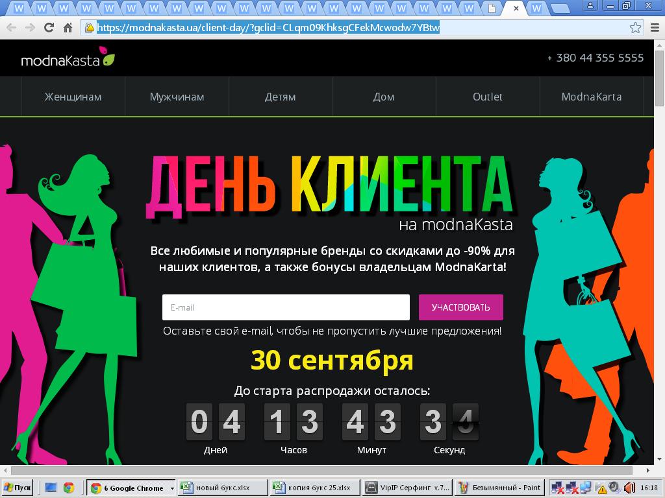Click the 30 сентября date text
The image size is (665, 498).
coord(332,361)
